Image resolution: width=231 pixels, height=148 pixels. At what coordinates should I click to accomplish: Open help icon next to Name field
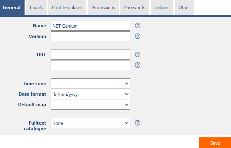(x=137, y=26)
